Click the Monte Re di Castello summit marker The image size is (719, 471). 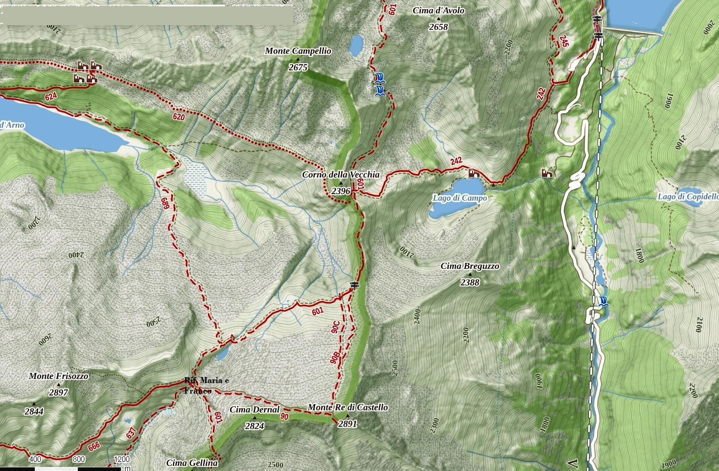click(x=347, y=416)
